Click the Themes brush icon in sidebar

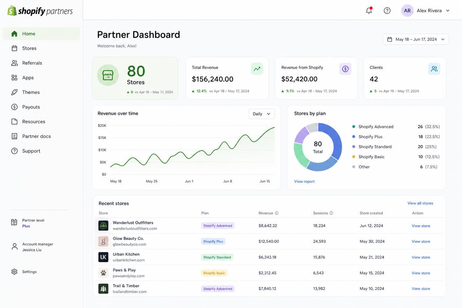coord(14,92)
